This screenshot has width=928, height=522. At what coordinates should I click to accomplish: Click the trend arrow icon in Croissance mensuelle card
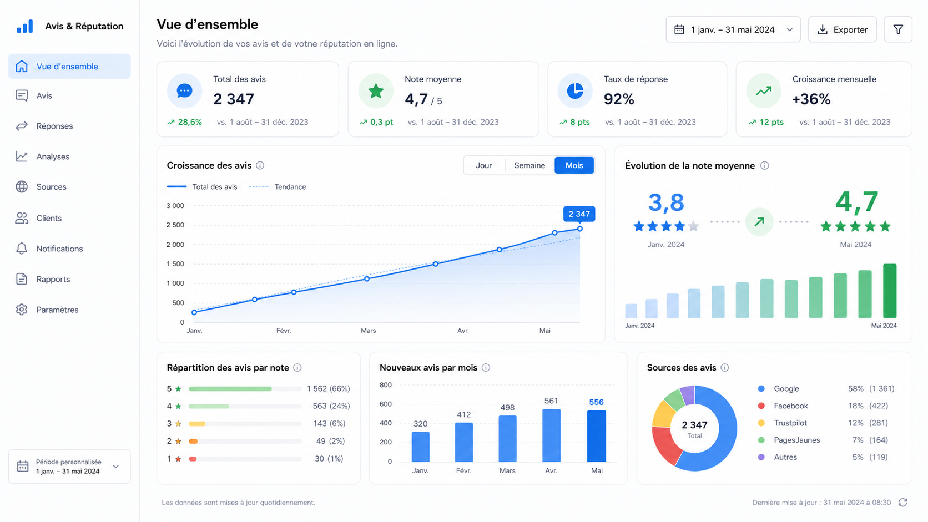(x=764, y=90)
